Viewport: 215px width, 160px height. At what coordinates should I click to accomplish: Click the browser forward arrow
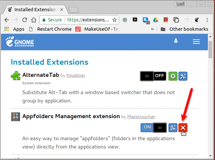pyautogui.click(x=16, y=20)
